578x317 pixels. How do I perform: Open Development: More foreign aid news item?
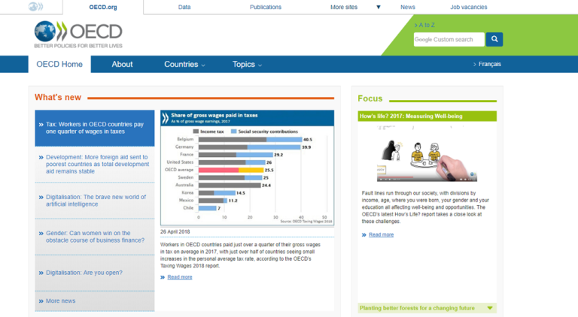(x=95, y=164)
